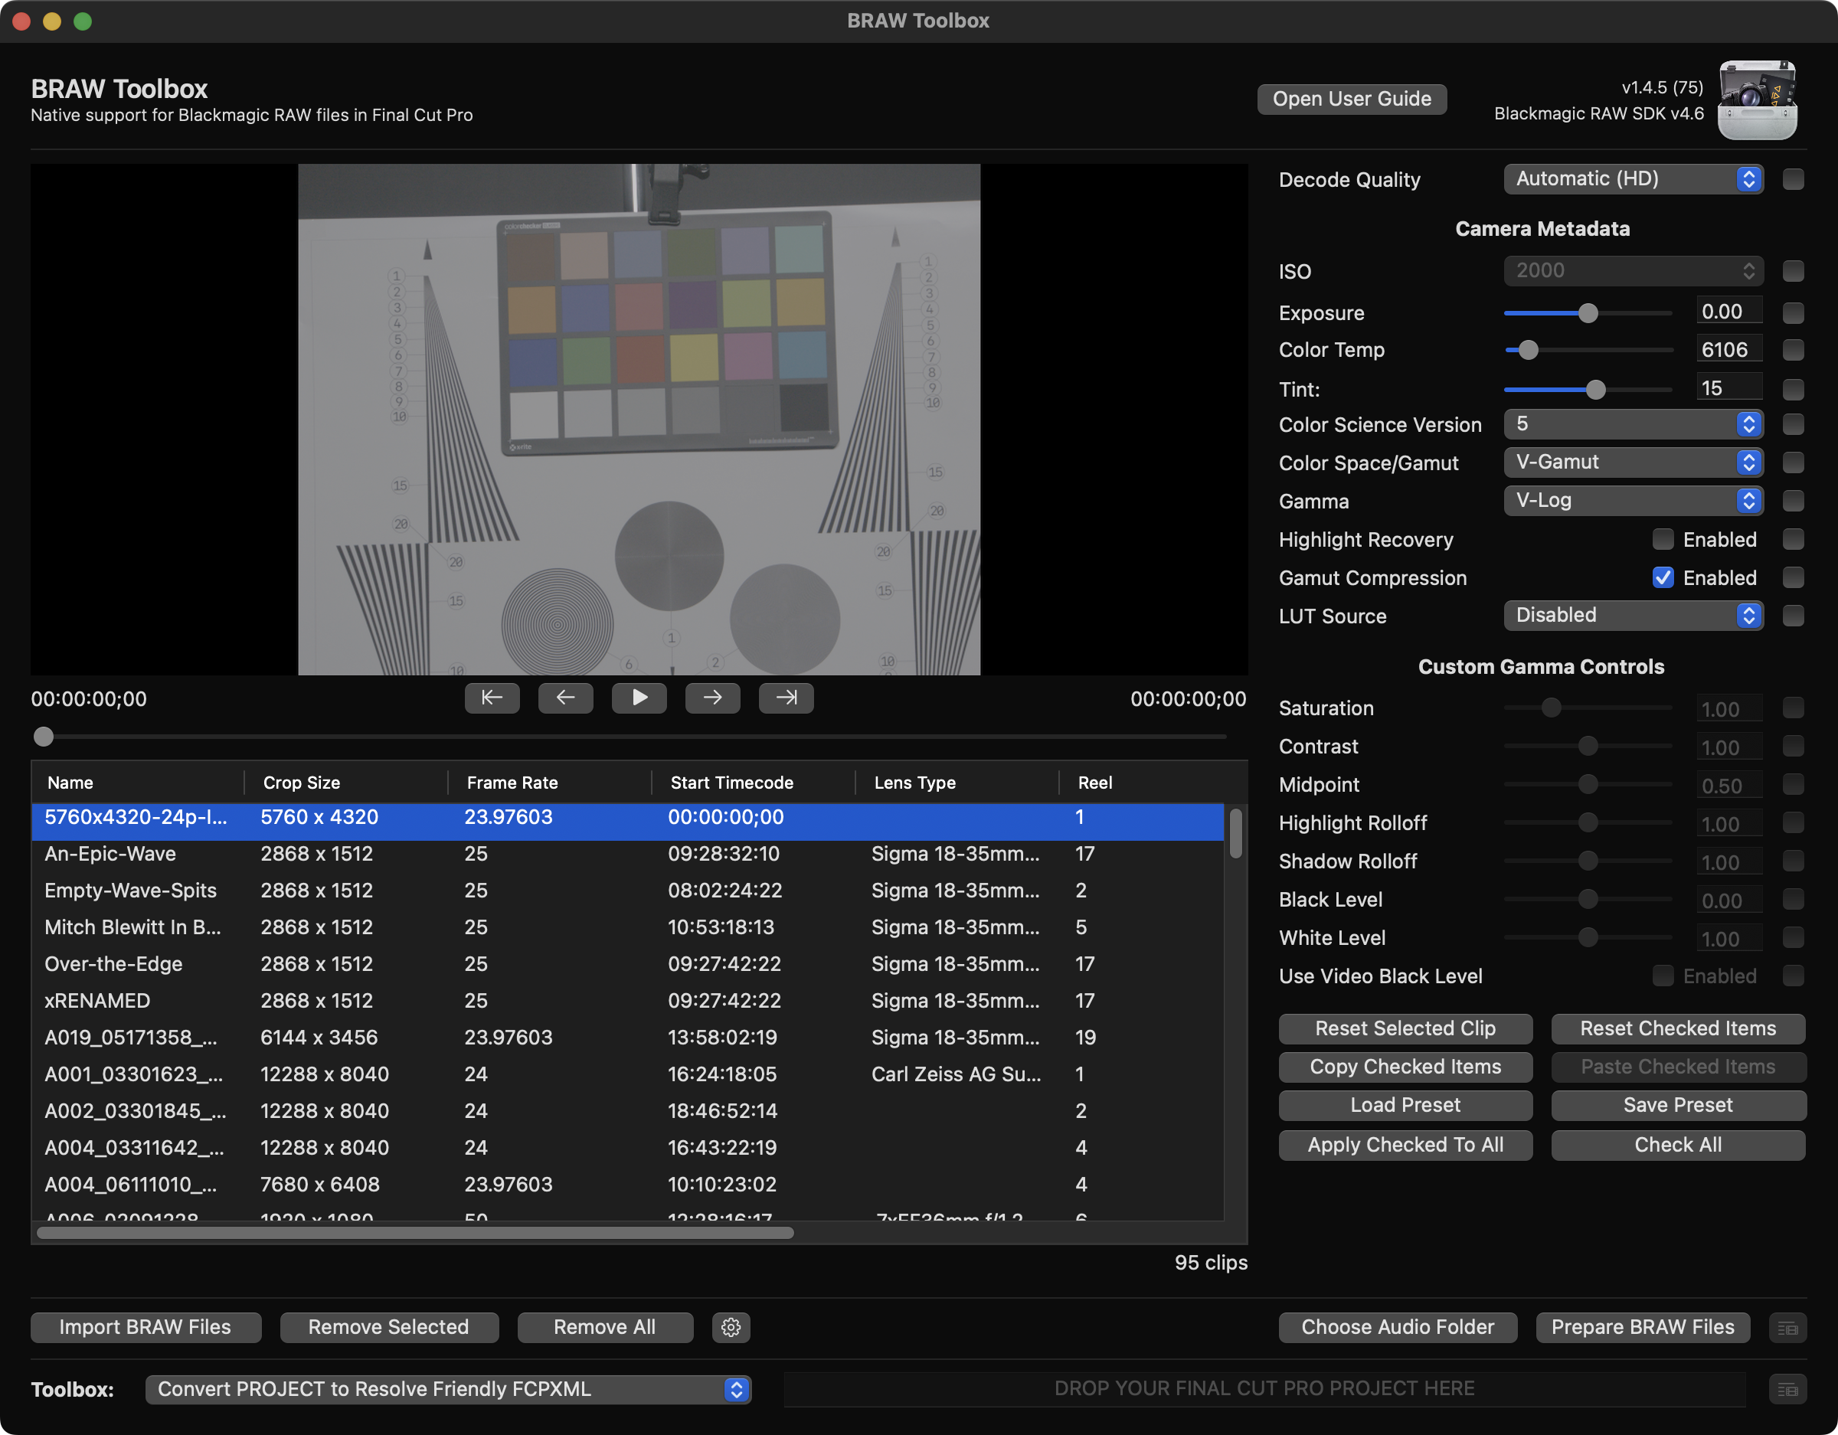Sort clips by Frame Rate column header
This screenshot has height=1435, width=1838.
[512, 783]
